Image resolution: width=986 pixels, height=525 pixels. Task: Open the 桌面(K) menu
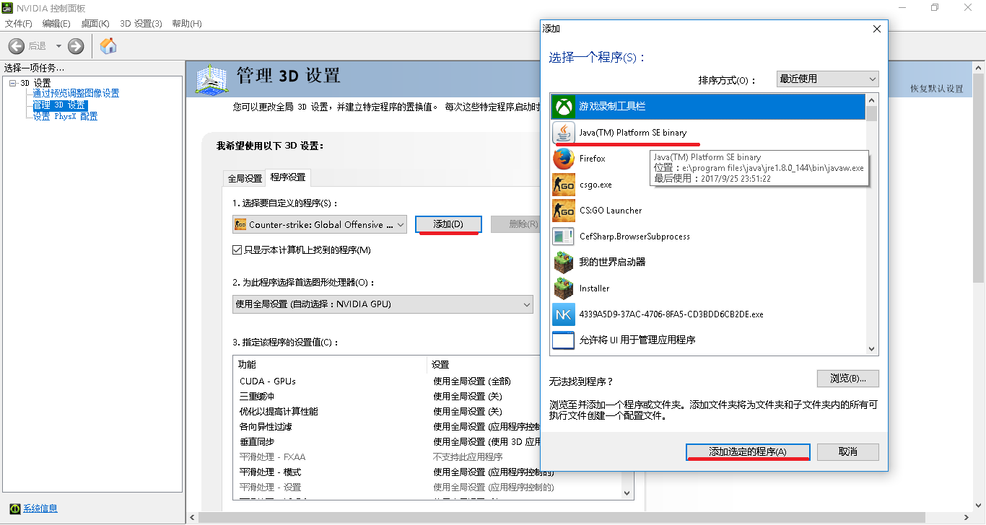tap(95, 24)
